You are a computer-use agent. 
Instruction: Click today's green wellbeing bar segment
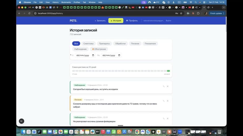tap(168, 71)
